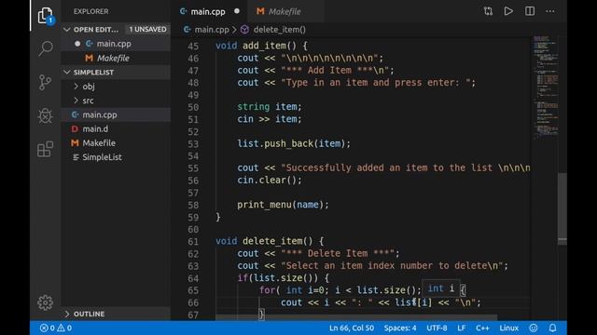Image resolution: width=597 pixels, height=335 pixels.
Task: Collapse the Open Editors section
Action: click(67, 29)
